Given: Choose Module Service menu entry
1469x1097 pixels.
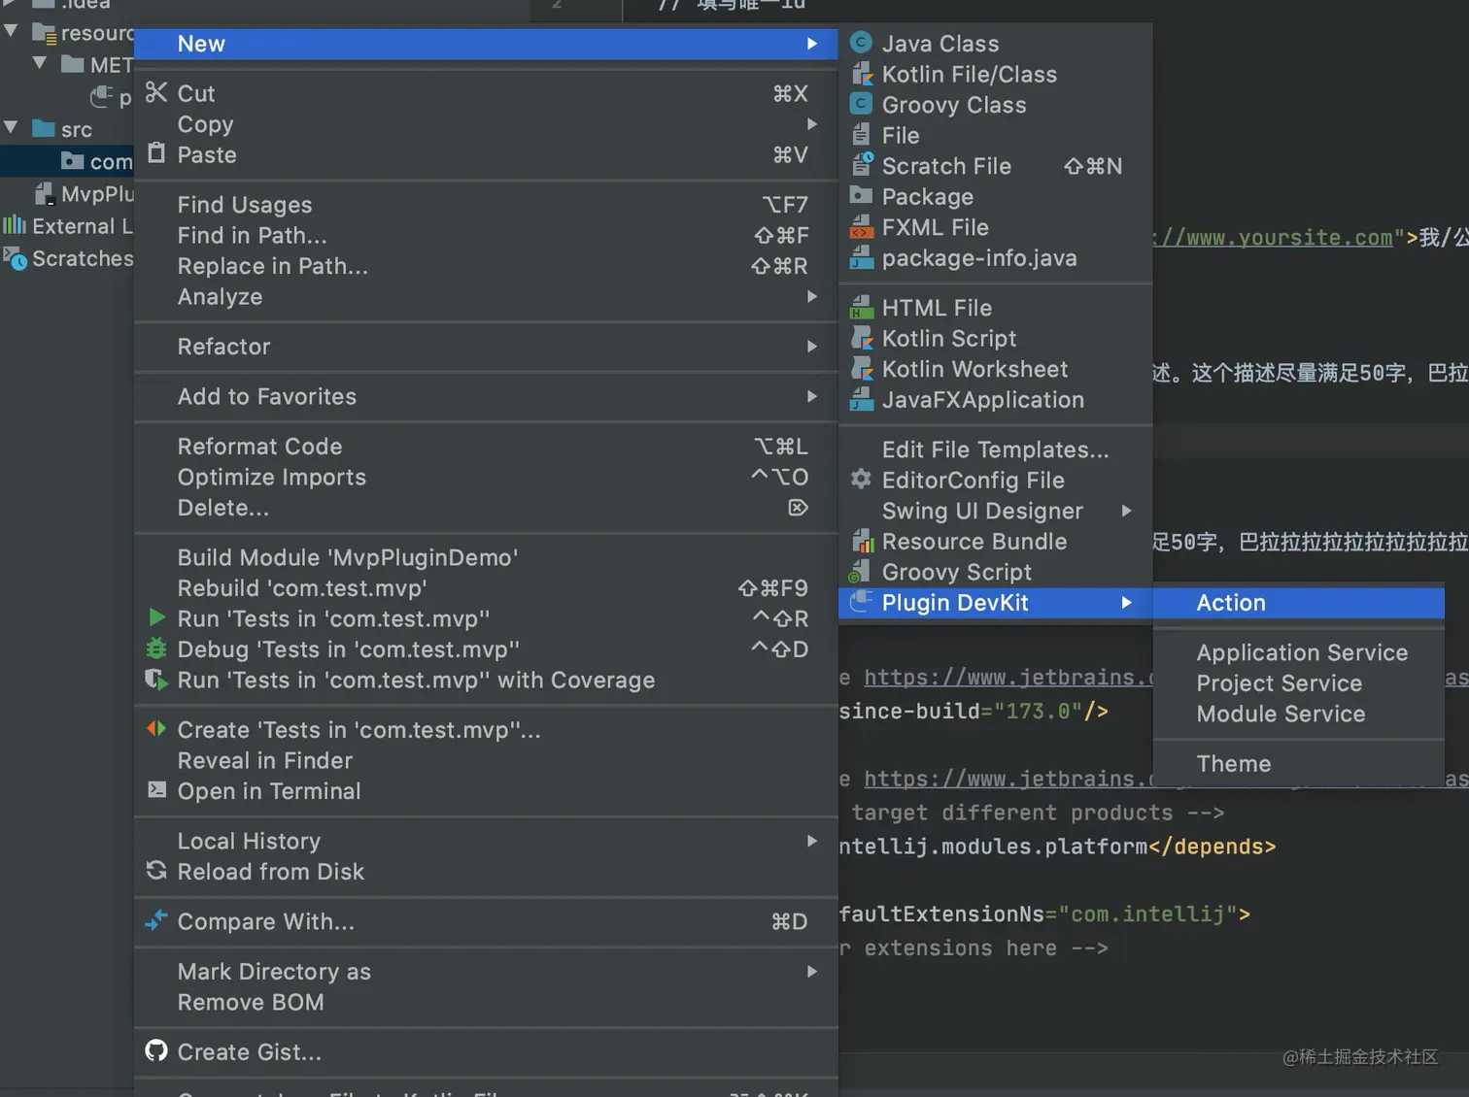Looking at the screenshot, I should pos(1298,714).
